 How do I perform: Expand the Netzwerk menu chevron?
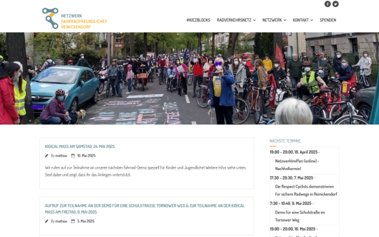click(285, 20)
